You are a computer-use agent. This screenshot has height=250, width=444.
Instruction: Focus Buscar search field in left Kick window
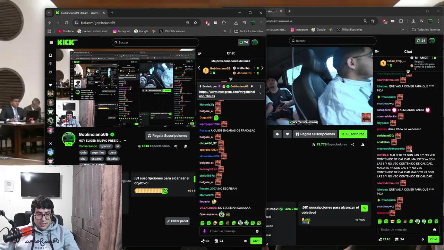[x=155, y=42]
